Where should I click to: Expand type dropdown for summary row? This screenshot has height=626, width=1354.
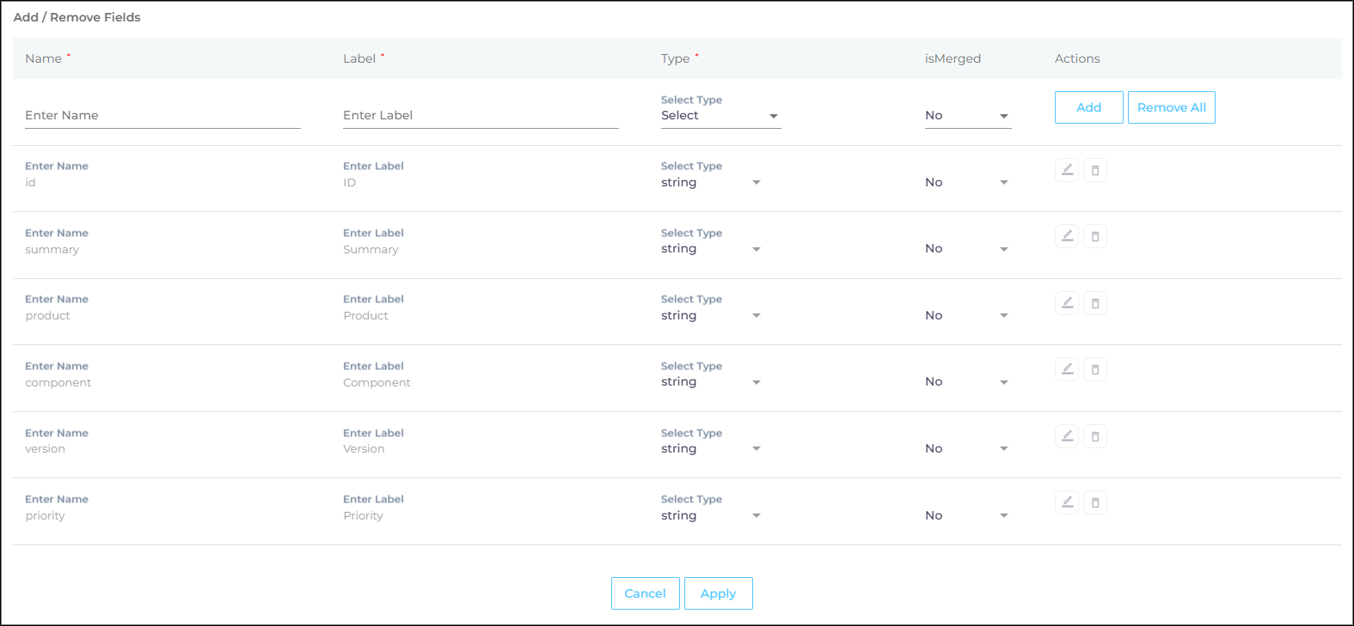tap(711, 249)
